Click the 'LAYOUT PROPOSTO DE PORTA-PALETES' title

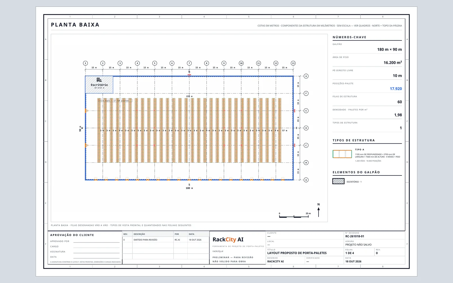click(x=297, y=253)
